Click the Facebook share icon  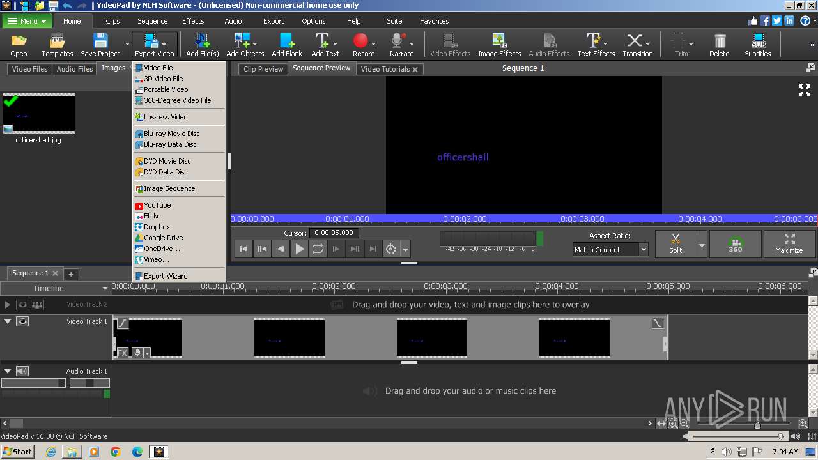[765, 20]
